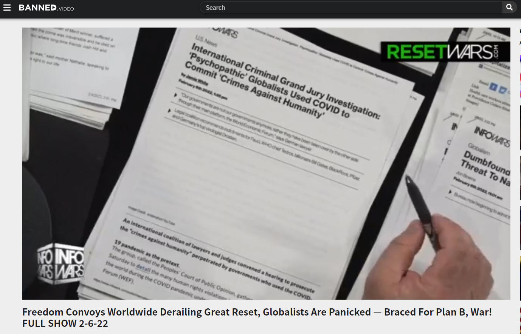Click the magnifying glass search button
Viewport: 521px width, 334px height.
click(x=509, y=8)
